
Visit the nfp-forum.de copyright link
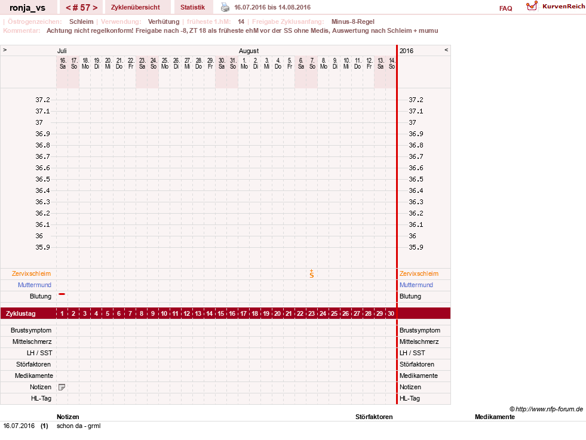pos(546,409)
